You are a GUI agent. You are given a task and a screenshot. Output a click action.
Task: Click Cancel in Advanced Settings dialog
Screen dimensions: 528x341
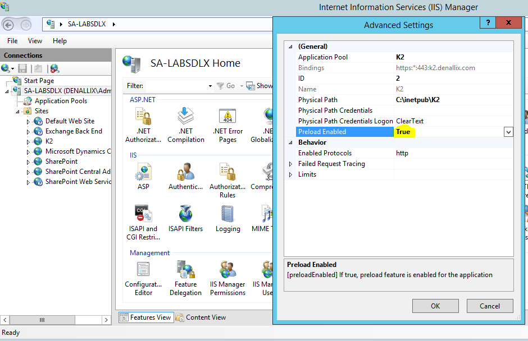click(x=490, y=306)
